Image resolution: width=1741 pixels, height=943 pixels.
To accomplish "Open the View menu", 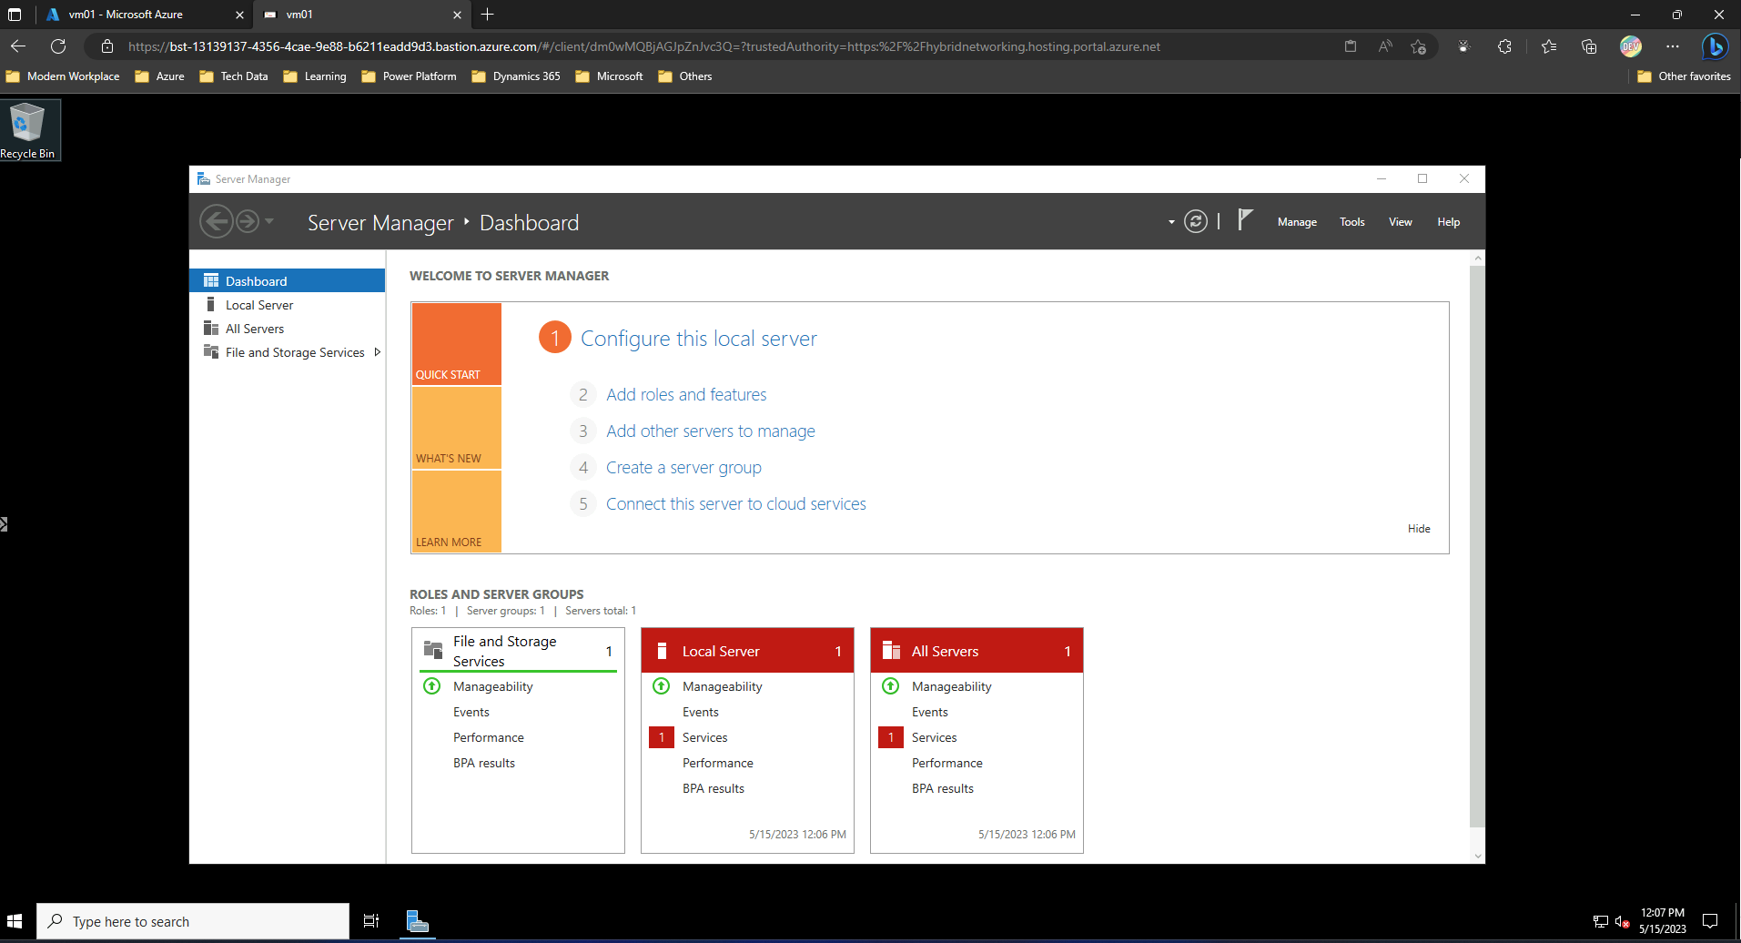I will [x=1400, y=222].
